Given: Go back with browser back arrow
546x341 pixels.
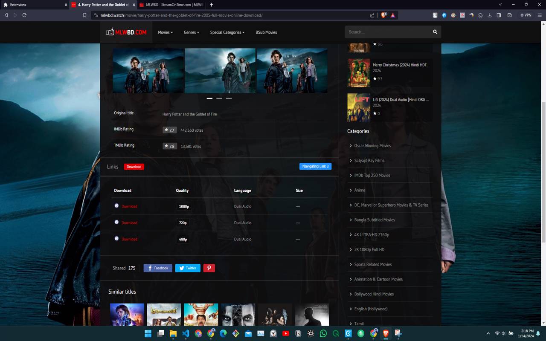Looking at the screenshot, I should (x=6, y=15).
